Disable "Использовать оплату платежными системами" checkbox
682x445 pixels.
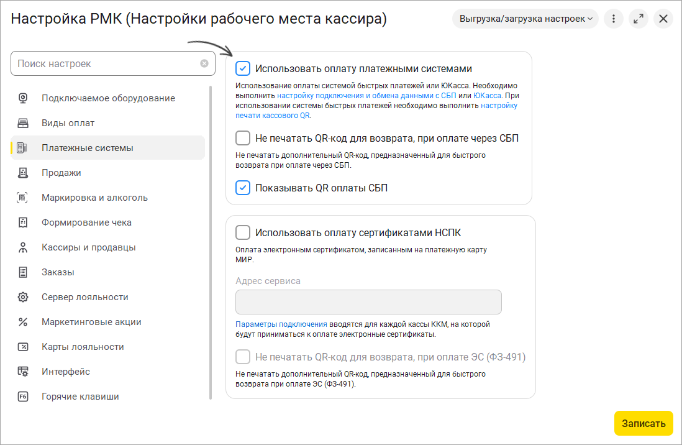(x=243, y=68)
